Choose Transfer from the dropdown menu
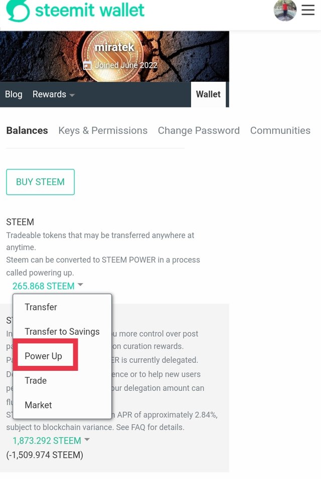Image resolution: width=321 pixels, height=479 pixels. pos(41,307)
